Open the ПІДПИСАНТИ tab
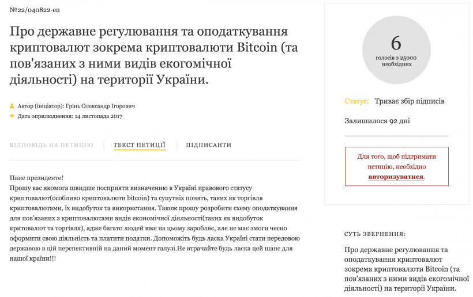Viewport: 473px width, 297px height. tap(208, 145)
